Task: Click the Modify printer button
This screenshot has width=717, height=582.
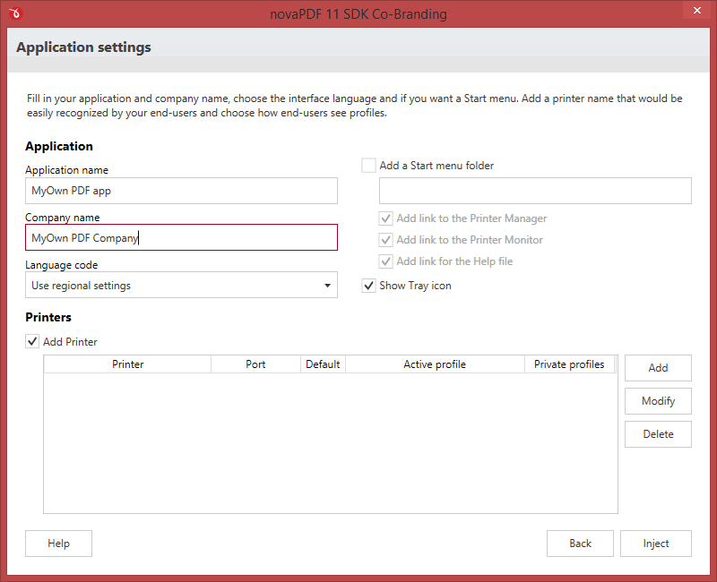Action: [658, 401]
